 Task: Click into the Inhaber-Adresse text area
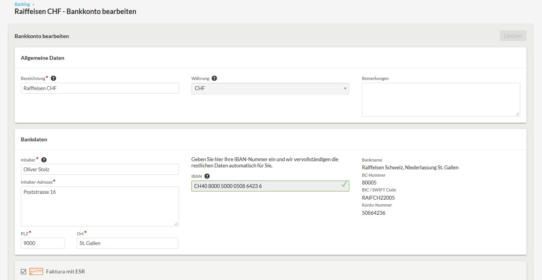(x=100, y=206)
